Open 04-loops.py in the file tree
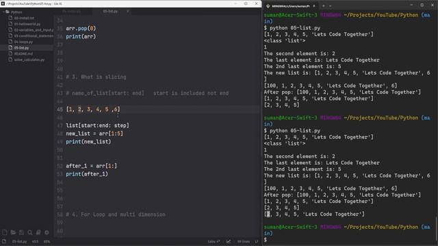This screenshot has width=438, height=246. click(23, 42)
